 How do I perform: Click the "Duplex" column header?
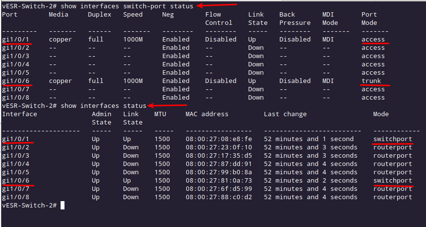(100, 15)
